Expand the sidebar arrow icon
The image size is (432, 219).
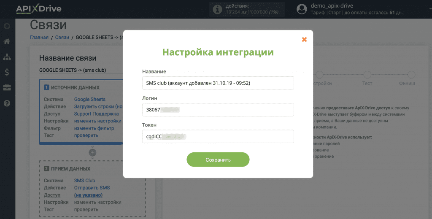coord(7,26)
